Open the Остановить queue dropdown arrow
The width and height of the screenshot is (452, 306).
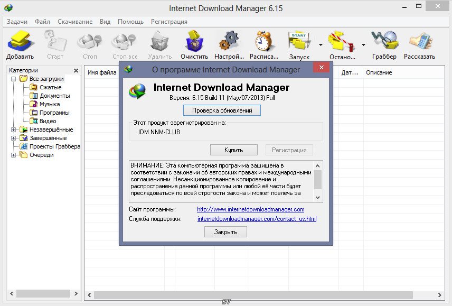tap(363, 45)
